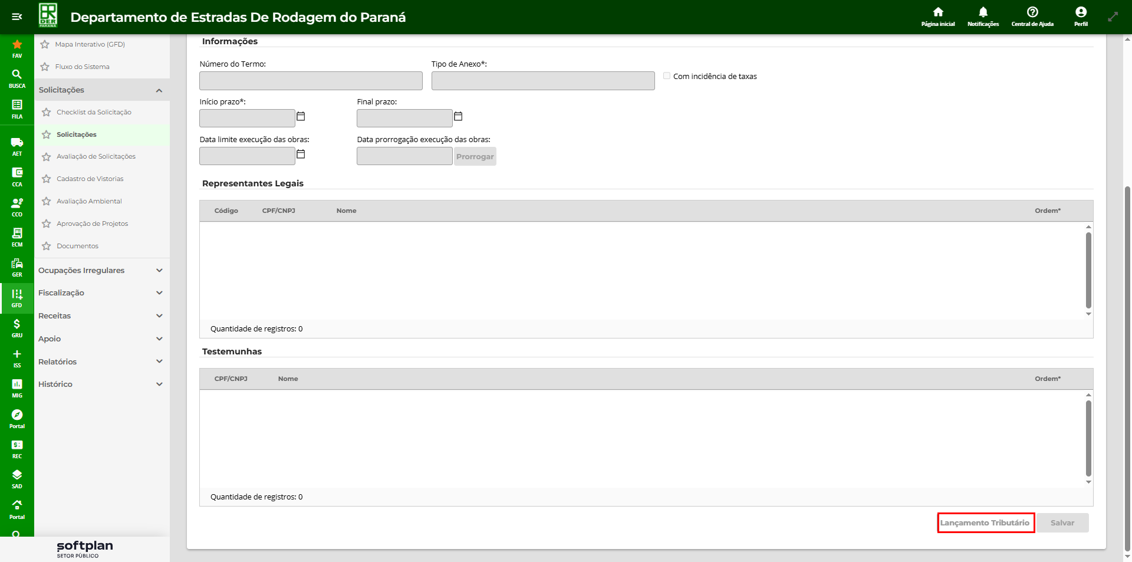This screenshot has width=1132, height=562.
Task: Select the AET truck icon
Action: click(x=17, y=146)
